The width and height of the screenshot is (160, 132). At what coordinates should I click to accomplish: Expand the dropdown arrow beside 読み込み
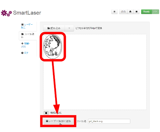[x=69, y=28]
